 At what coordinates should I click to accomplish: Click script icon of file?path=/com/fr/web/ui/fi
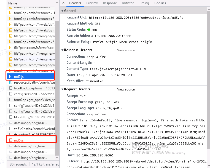point(11,24)
